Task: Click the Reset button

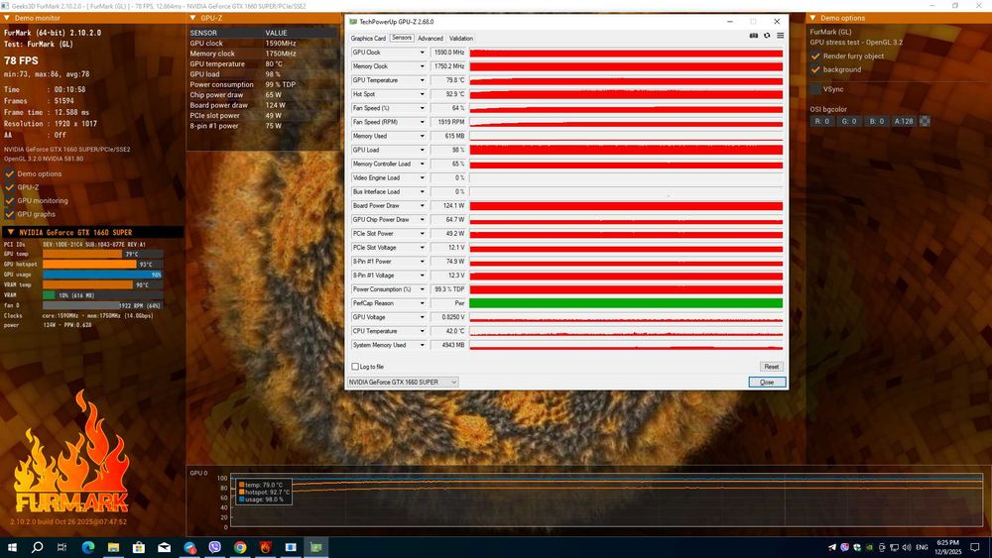Action: [x=771, y=367]
